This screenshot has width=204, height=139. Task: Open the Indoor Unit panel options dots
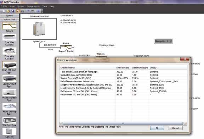[x=18, y=20]
